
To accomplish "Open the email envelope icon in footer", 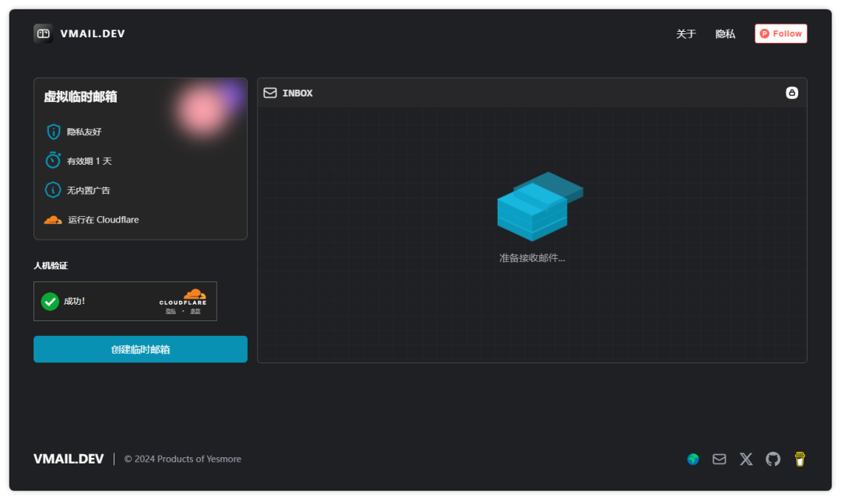I will 720,460.
